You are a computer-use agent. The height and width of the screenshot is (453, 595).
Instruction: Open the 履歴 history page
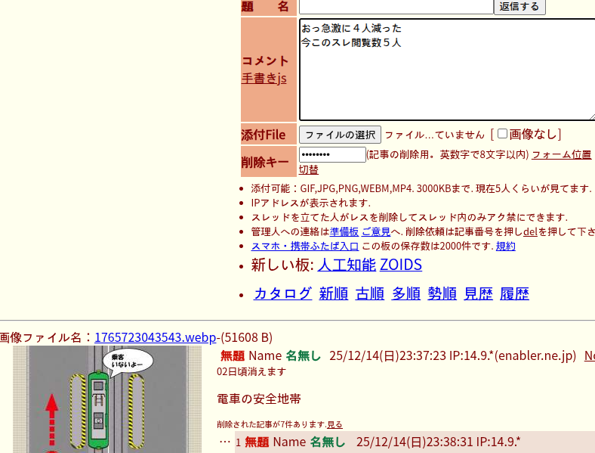pos(514,294)
